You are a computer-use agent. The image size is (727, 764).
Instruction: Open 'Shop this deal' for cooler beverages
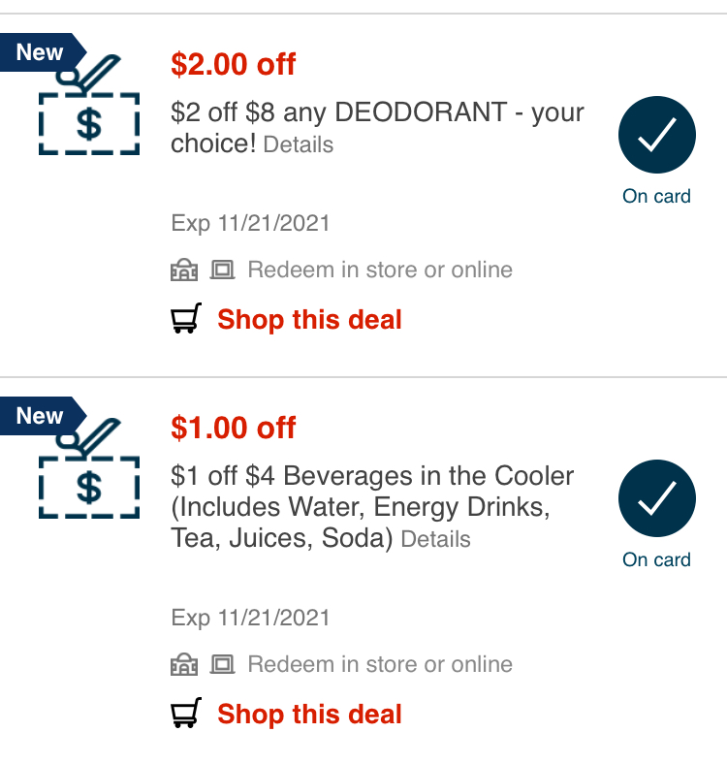point(309,715)
